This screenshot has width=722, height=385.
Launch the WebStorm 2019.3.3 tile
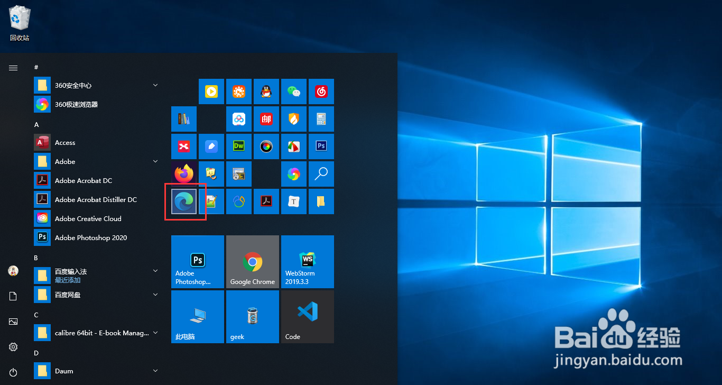point(308,262)
